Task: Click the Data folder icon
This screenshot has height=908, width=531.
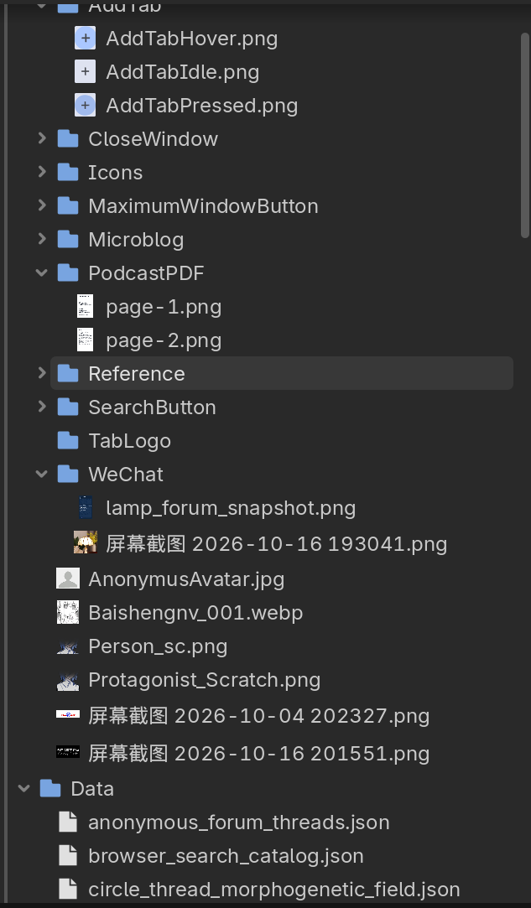Action: coord(50,789)
